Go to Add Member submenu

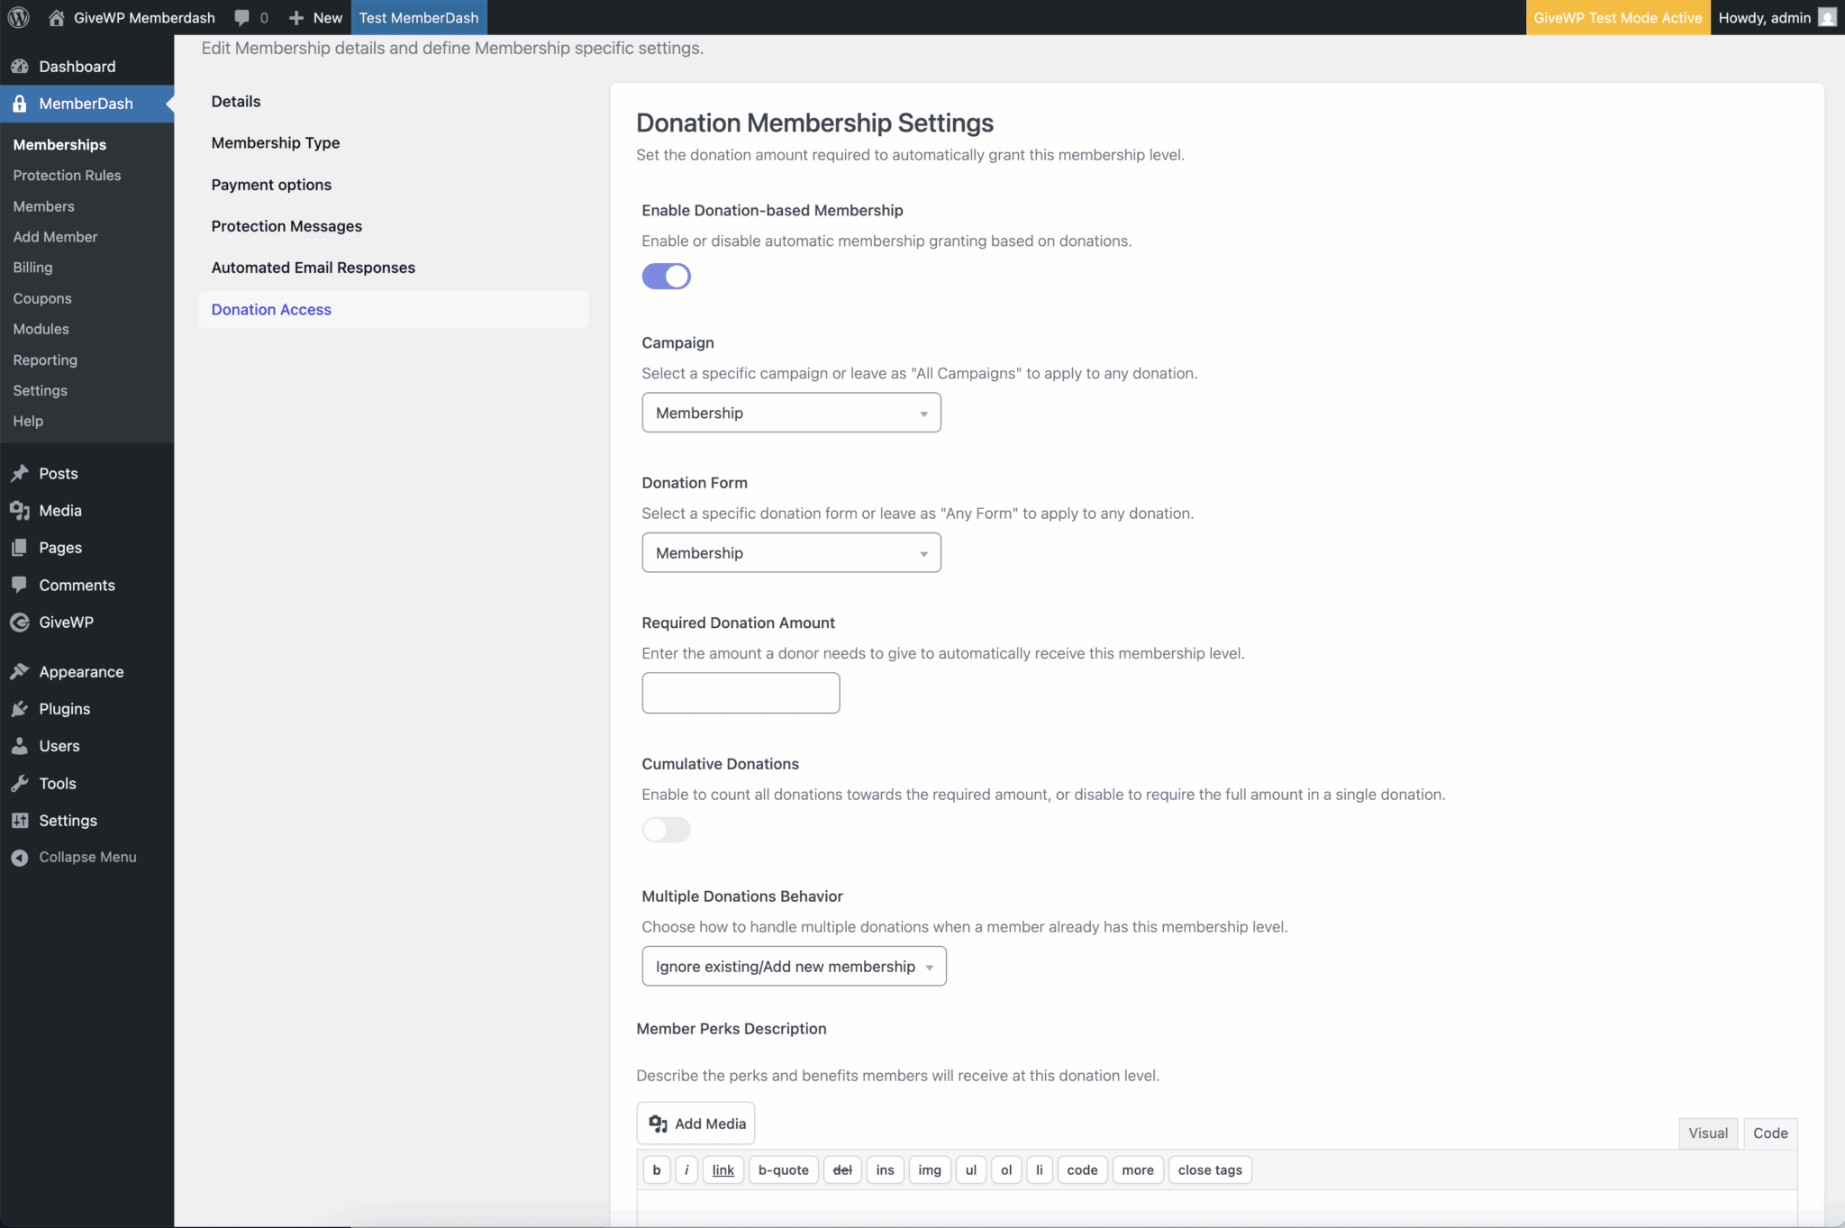(55, 237)
